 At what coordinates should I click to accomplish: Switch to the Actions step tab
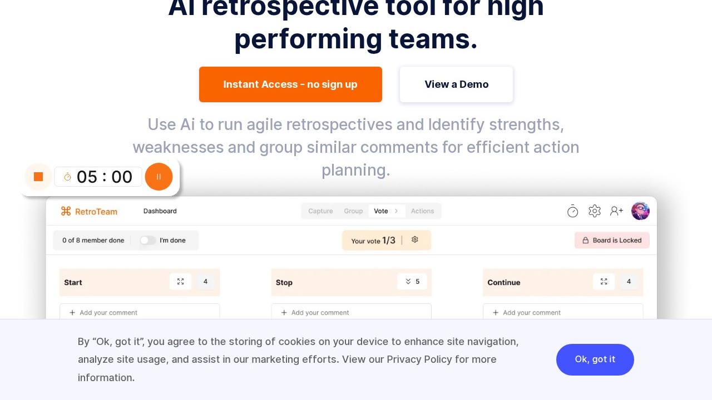422,211
